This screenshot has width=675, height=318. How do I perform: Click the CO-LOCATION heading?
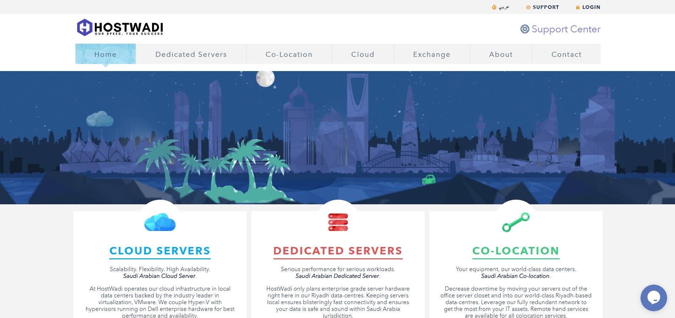(x=516, y=251)
